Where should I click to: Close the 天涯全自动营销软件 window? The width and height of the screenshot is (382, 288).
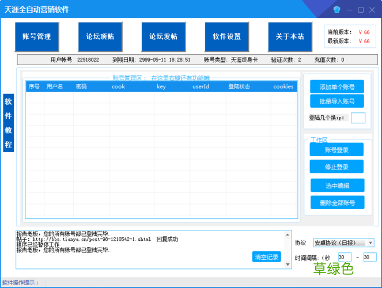tap(372, 10)
